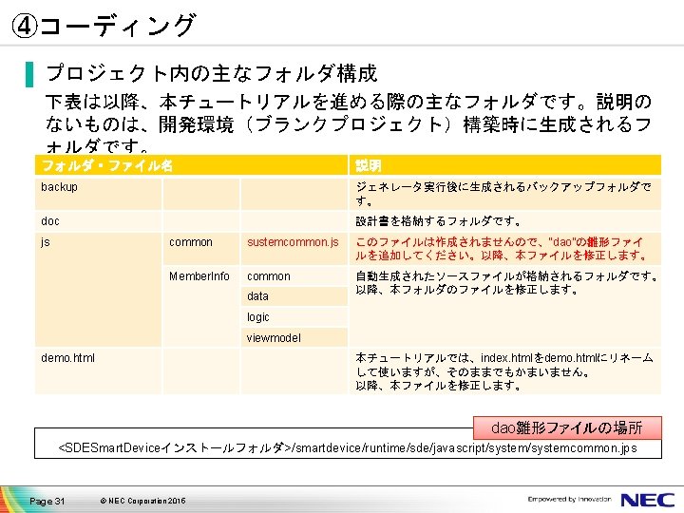Click the demo.html file cell
The image size is (684, 513).
(98, 371)
